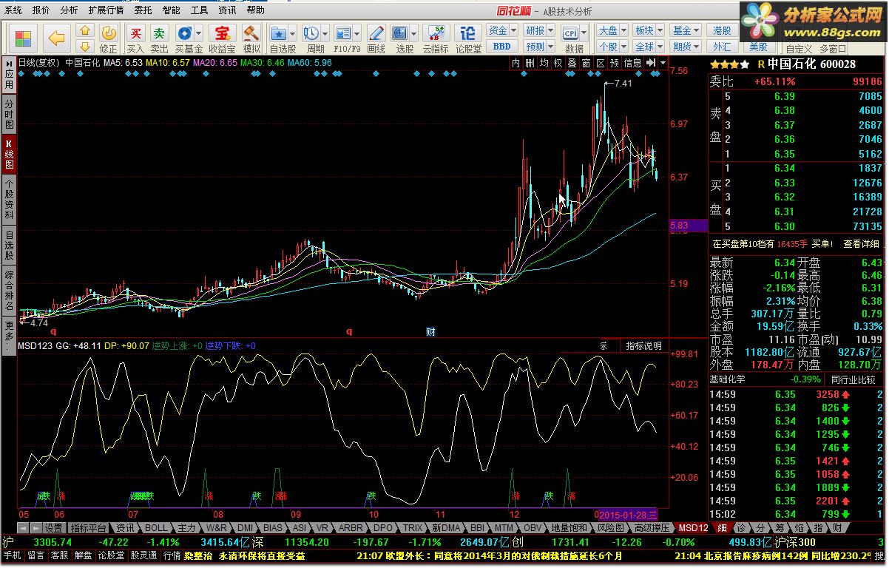Toggle the 窗 window option

pyautogui.click(x=586, y=63)
